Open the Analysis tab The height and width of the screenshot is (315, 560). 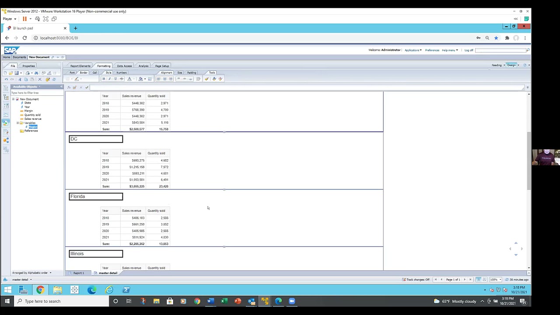tap(143, 66)
